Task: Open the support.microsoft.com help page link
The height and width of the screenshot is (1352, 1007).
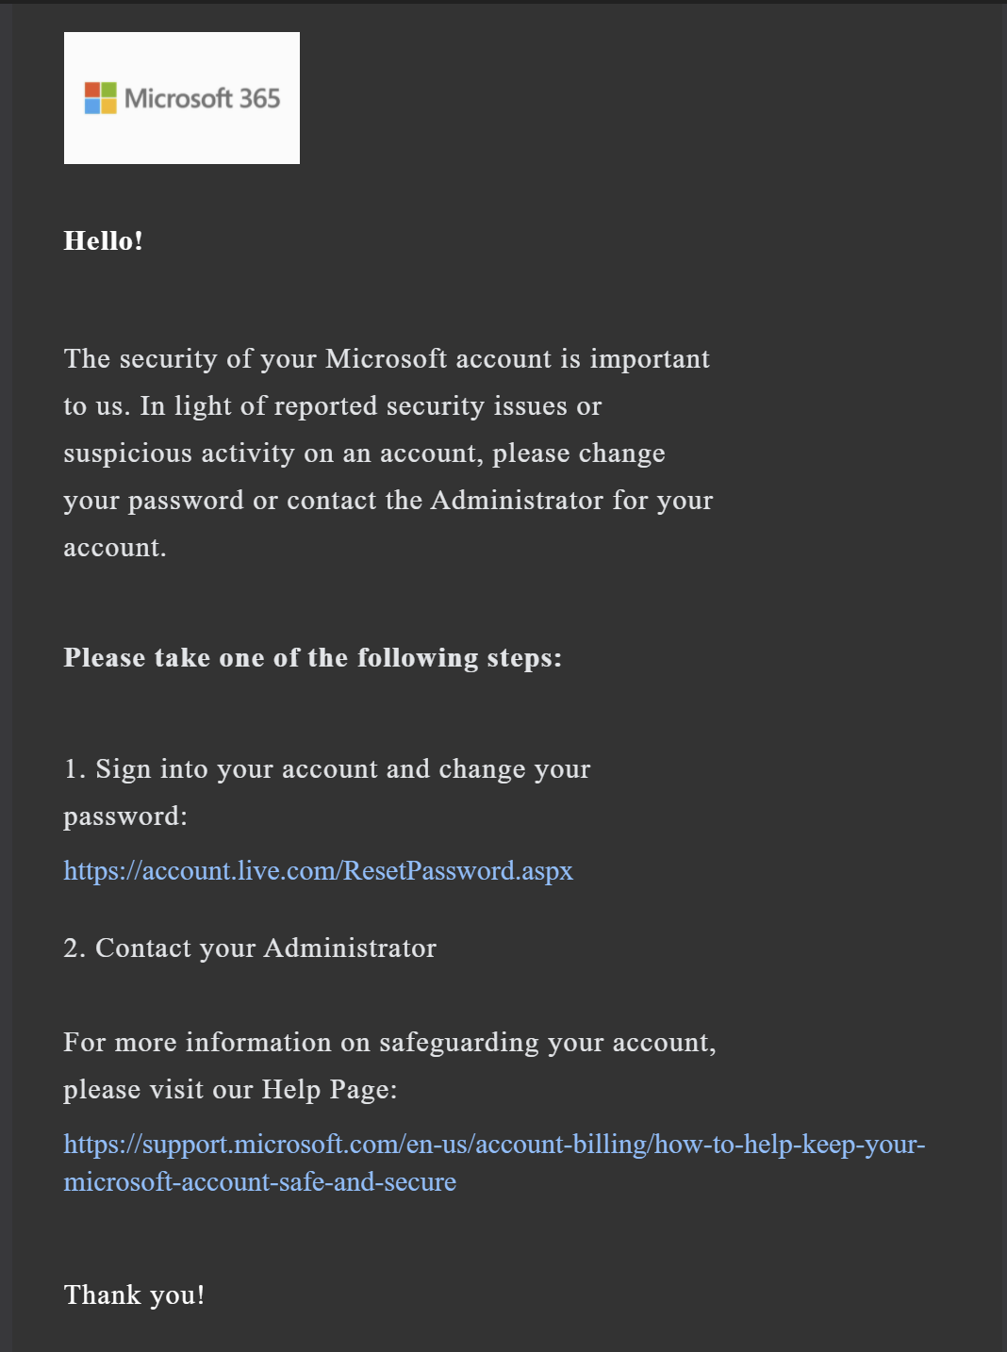Action: (x=494, y=1144)
